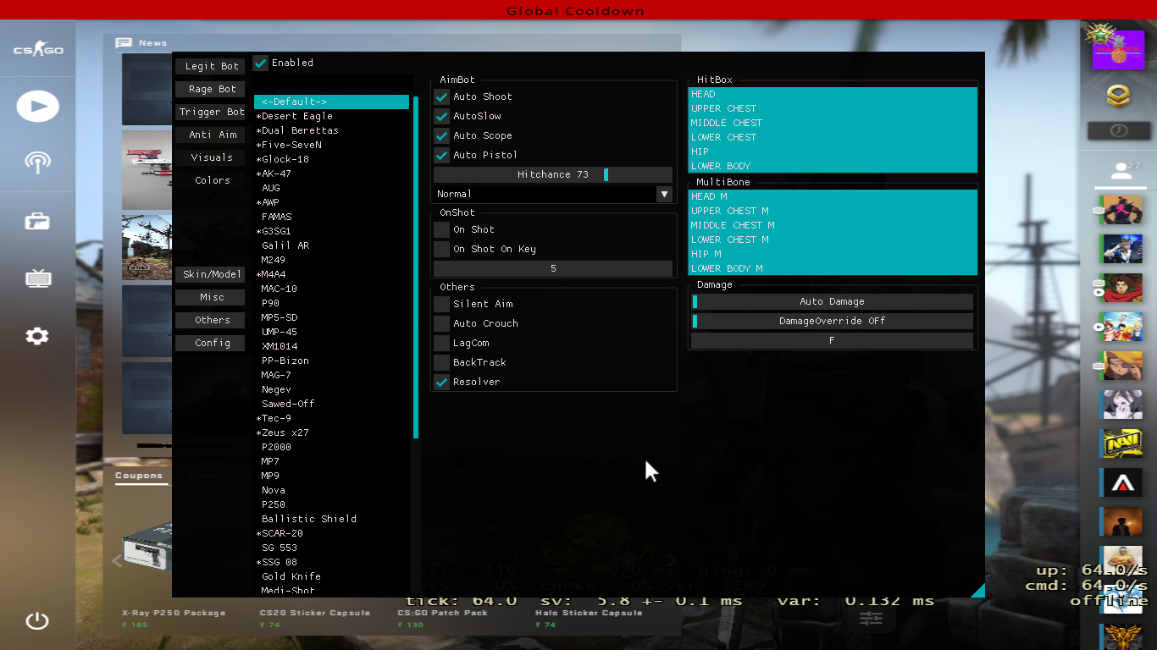1157x650 pixels.
Task: Click the Apex logo friend avatar
Action: pos(1122,482)
